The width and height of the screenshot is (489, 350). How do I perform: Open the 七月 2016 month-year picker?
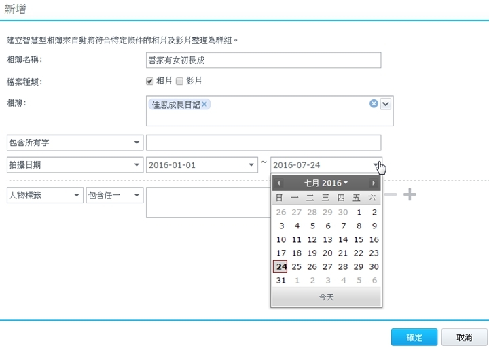325,183
